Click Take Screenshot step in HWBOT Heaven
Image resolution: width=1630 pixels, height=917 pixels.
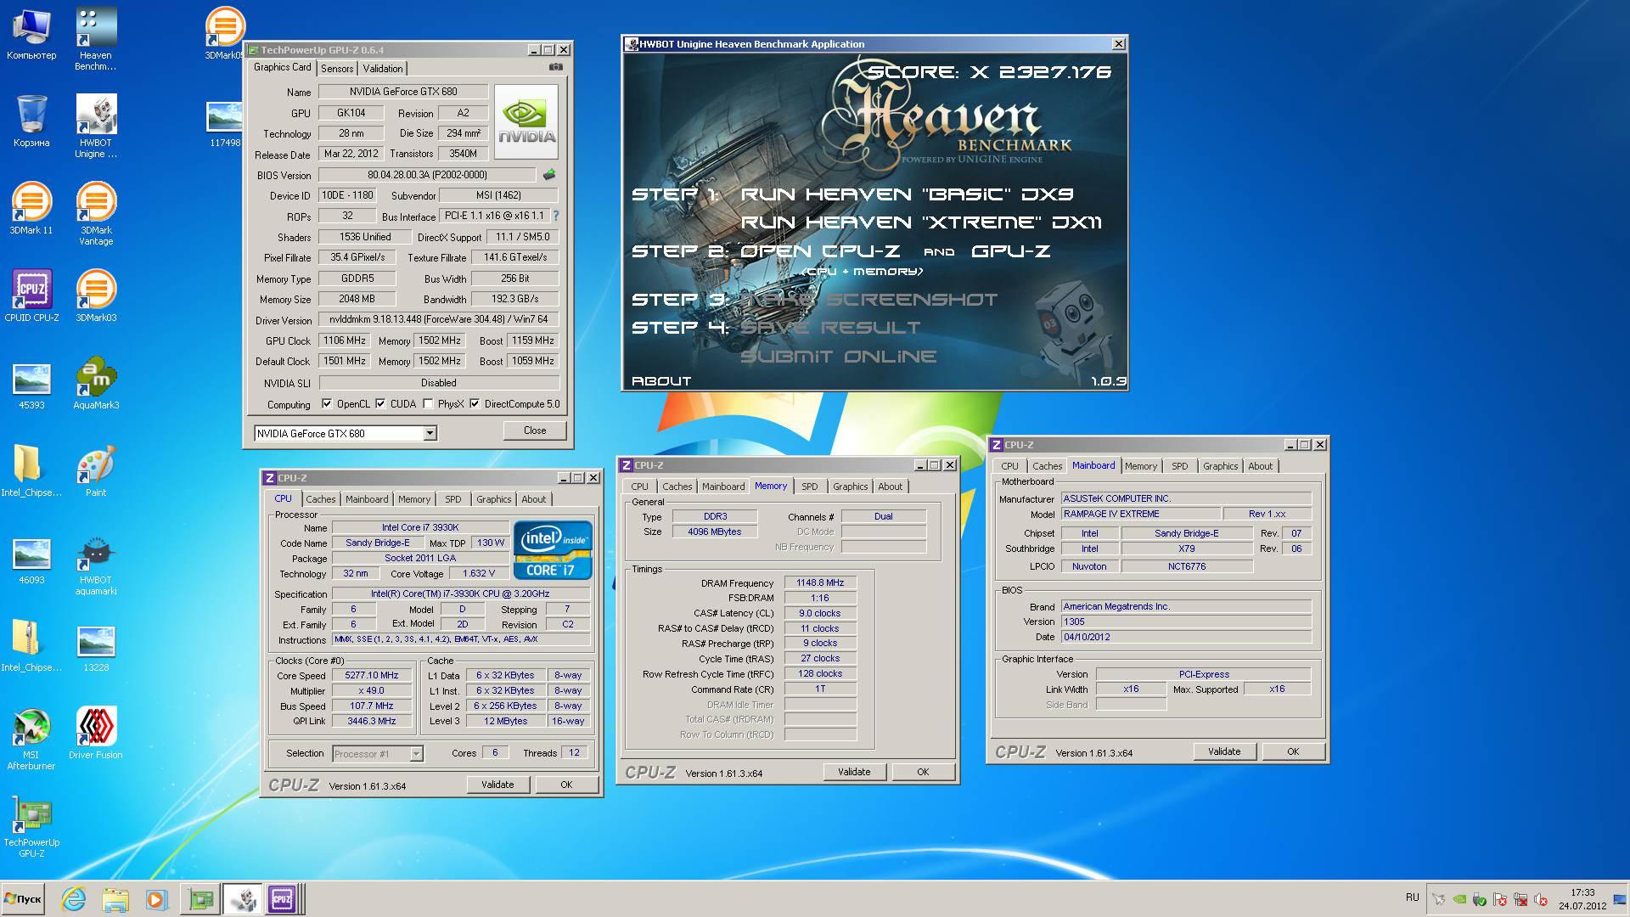pyautogui.click(x=868, y=300)
